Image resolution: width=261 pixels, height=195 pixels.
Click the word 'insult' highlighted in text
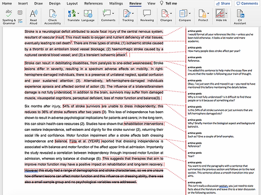[60, 37]
